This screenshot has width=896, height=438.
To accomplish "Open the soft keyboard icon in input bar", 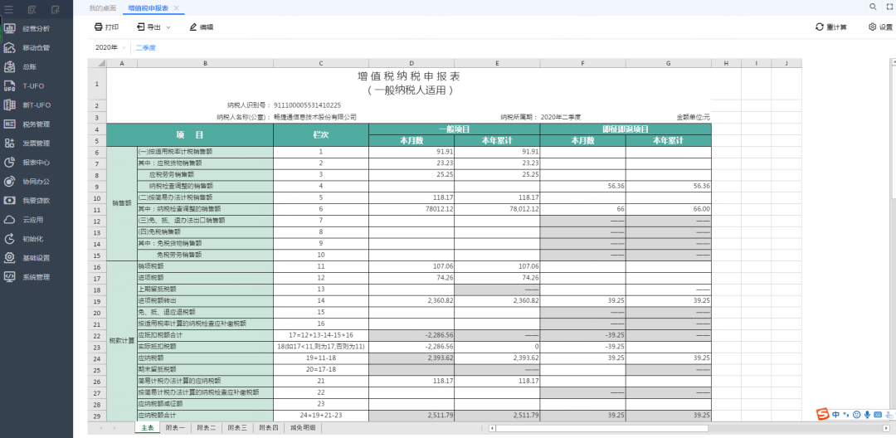I will click(879, 414).
